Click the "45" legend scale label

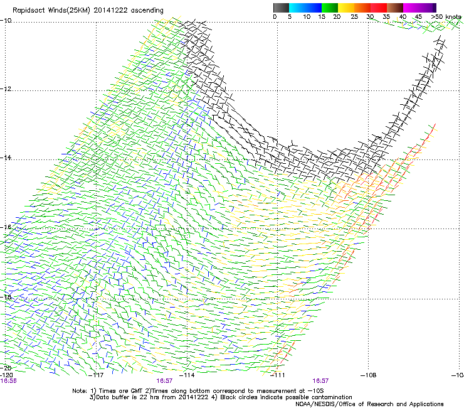(x=418, y=17)
